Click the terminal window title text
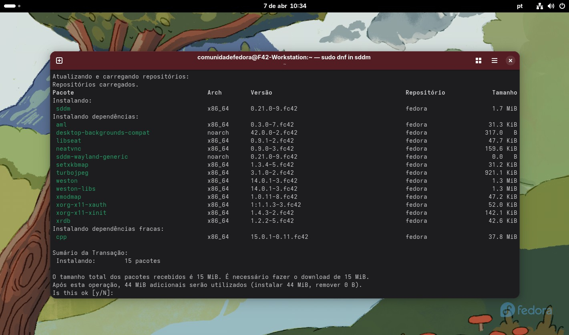The image size is (569, 335). coord(284,57)
